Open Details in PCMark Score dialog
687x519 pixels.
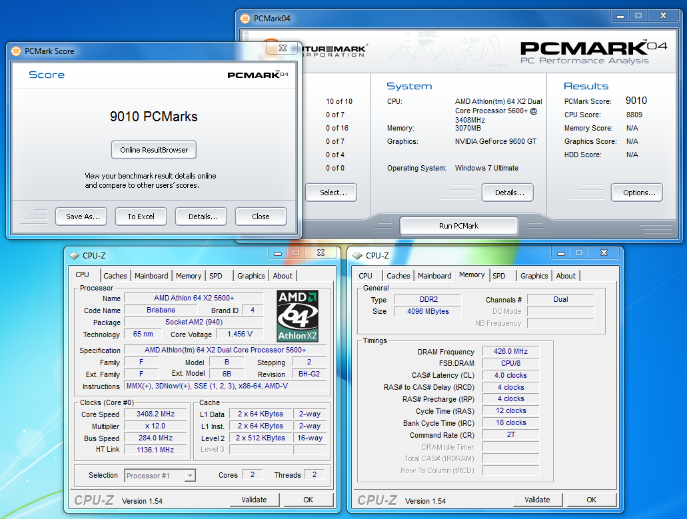(x=201, y=217)
